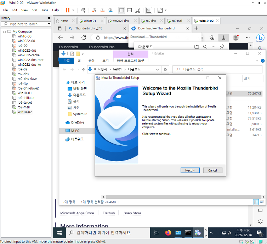Click Cancel in Thunderbird Setup wizard
Image resolution: width=267 pixels, height=244 pixels.
pos(213,170)
